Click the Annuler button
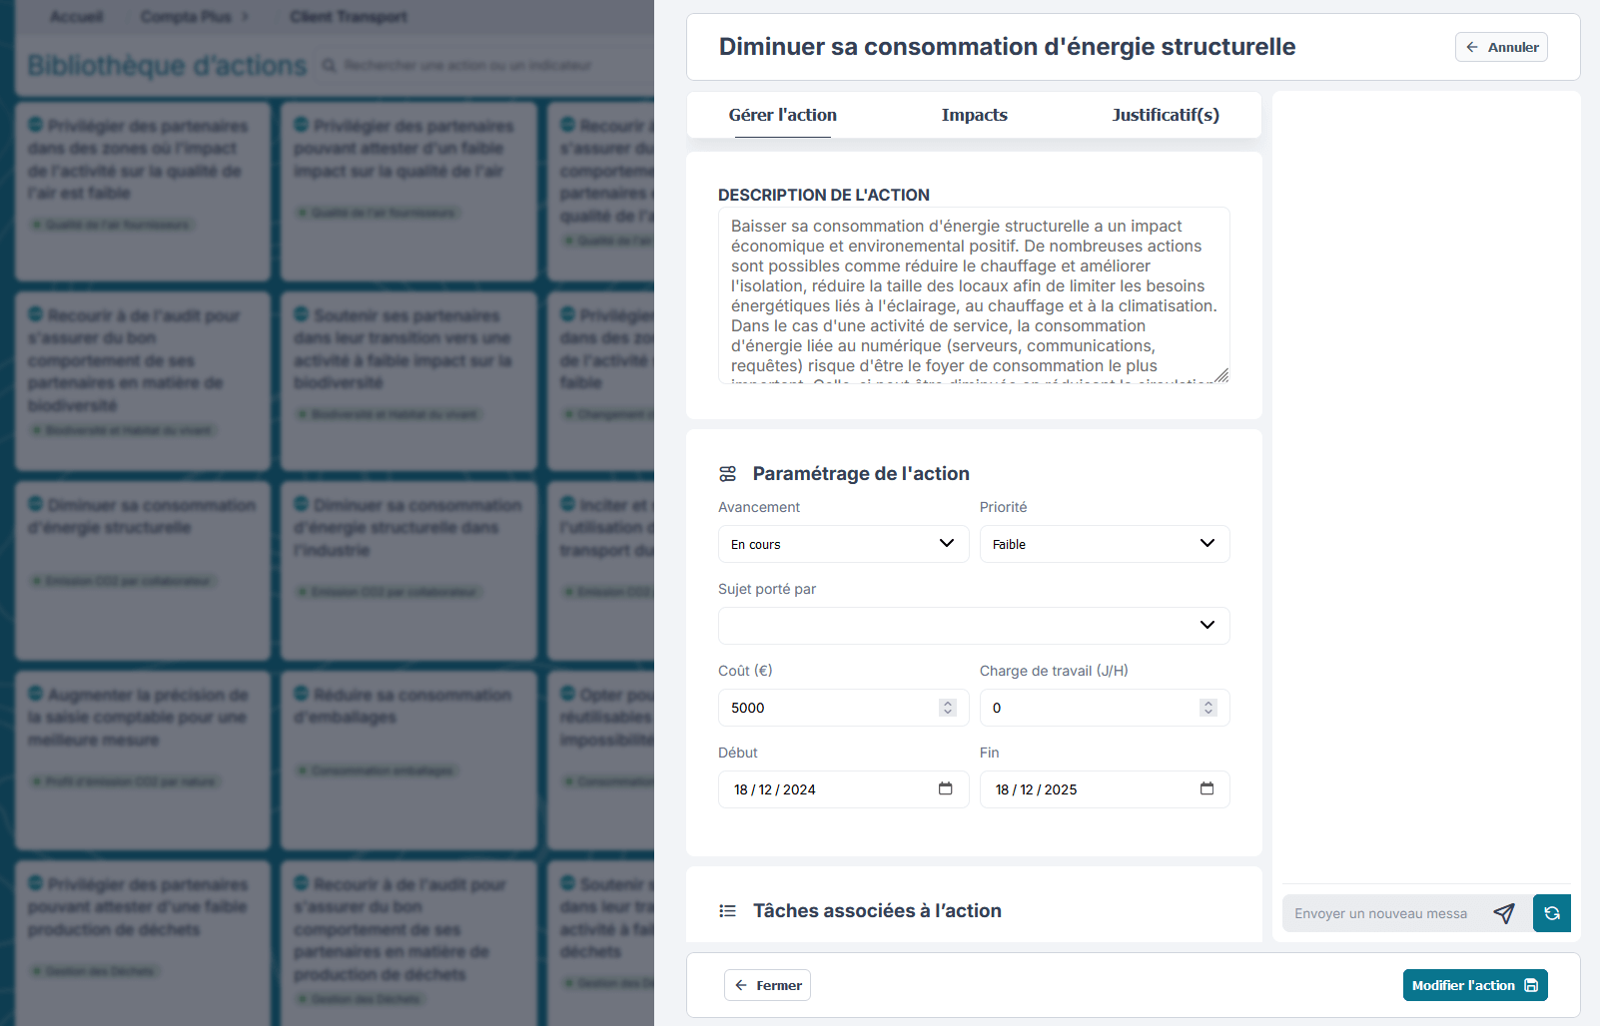 [1501, 47]
